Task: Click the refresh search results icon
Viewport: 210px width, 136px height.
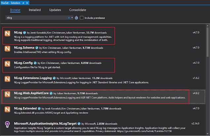Action: click(76, 17)
